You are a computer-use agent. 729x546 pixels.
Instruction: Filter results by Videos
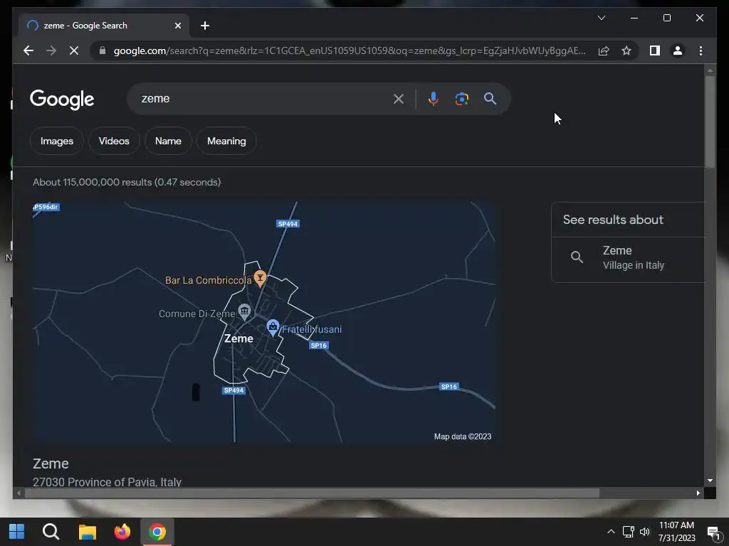point(114,141)
